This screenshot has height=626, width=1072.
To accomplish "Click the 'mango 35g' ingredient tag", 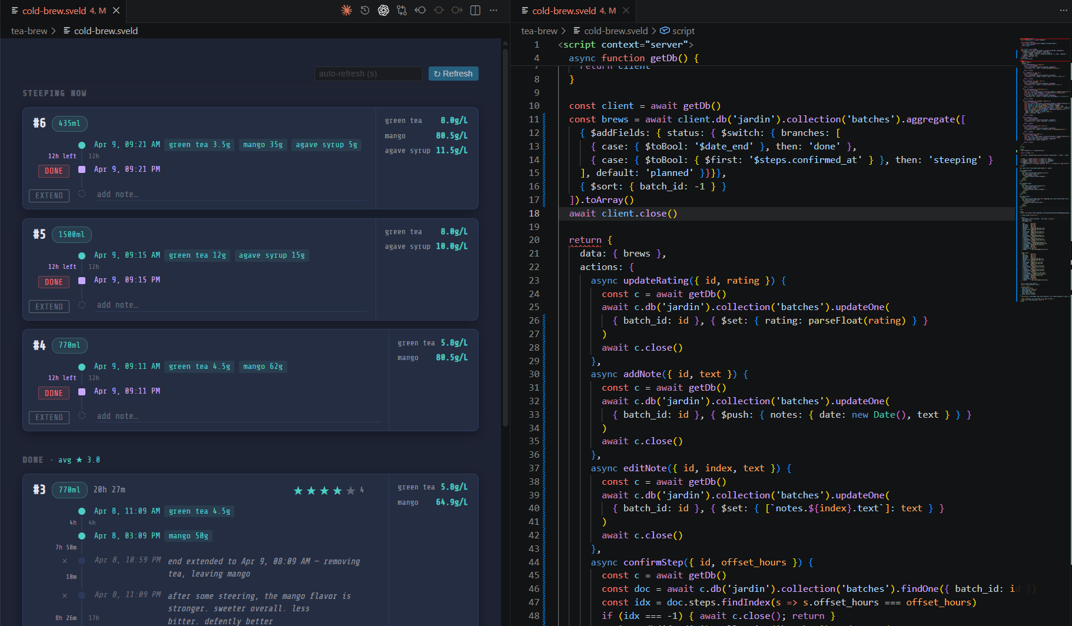I will click(x=263, y=145).
